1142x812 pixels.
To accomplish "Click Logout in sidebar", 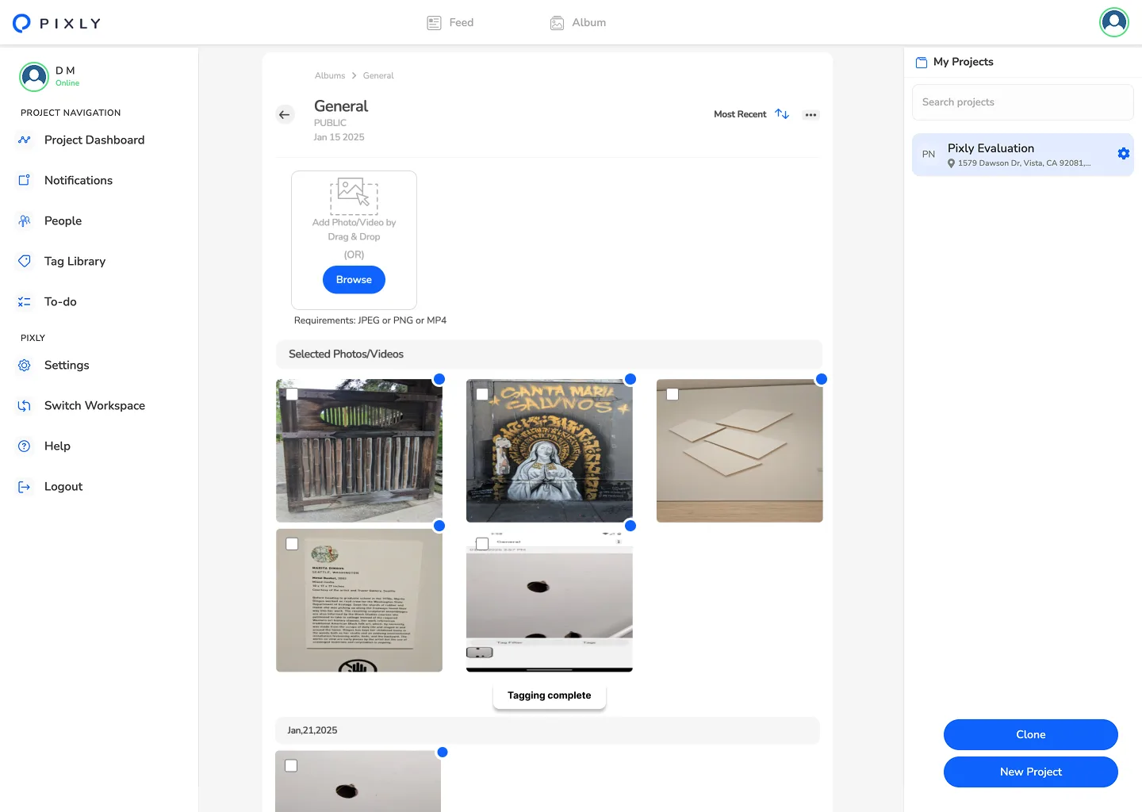I will 63,487.
